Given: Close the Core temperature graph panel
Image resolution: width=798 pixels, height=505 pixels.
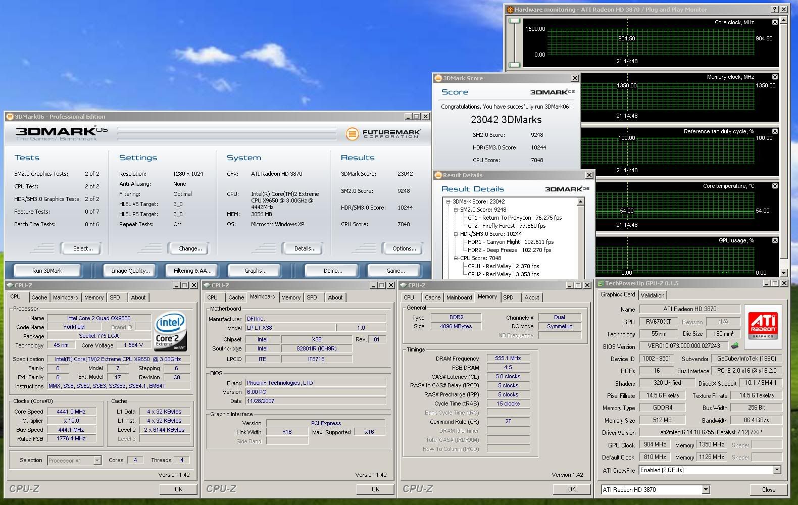Looking at the screenshot, I should pyautogui.click(x=775, y=186).
